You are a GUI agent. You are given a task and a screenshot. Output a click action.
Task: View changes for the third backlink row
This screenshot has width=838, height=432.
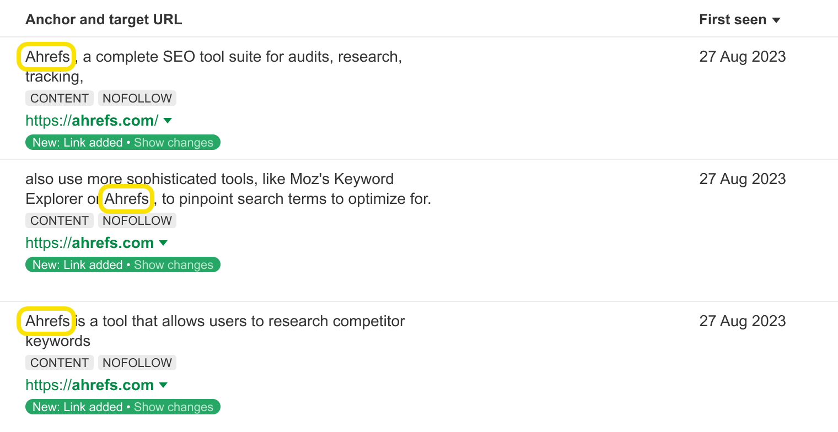(x=174, y=406)
